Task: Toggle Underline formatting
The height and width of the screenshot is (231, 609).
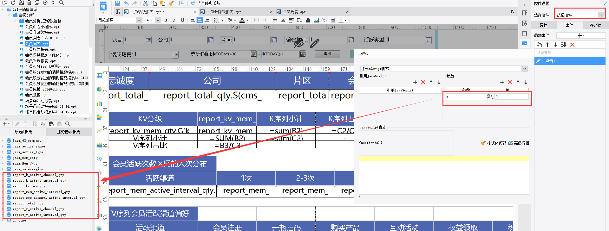Action: click(x=182, y=20)
